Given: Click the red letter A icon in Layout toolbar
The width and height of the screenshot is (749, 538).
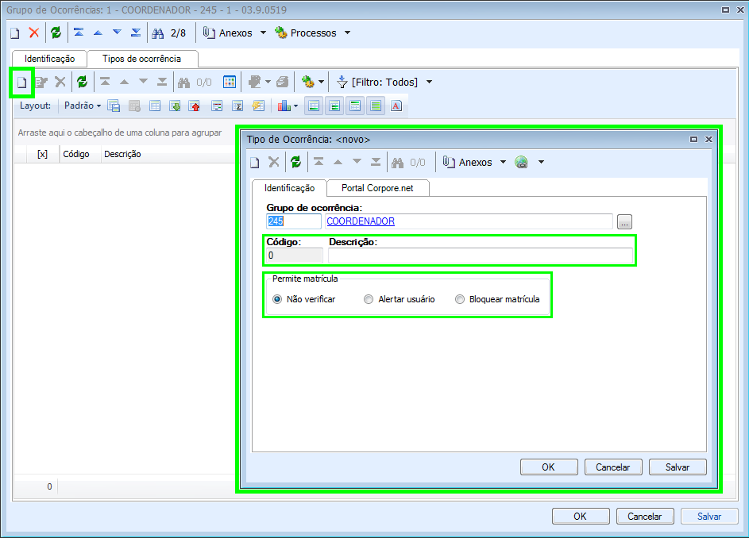Looking at the screenshot, I should (x=396, y=106).
